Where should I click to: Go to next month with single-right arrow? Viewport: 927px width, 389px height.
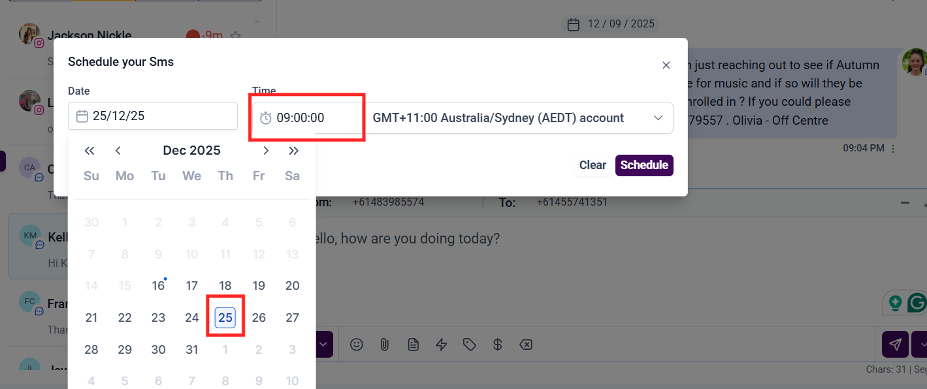click(266, 151)
